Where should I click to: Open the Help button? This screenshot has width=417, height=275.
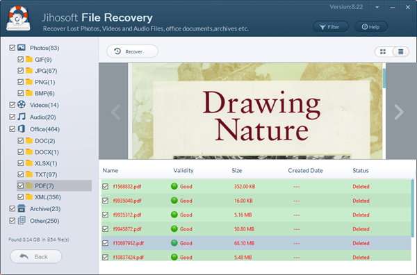[x=371, y=27]
